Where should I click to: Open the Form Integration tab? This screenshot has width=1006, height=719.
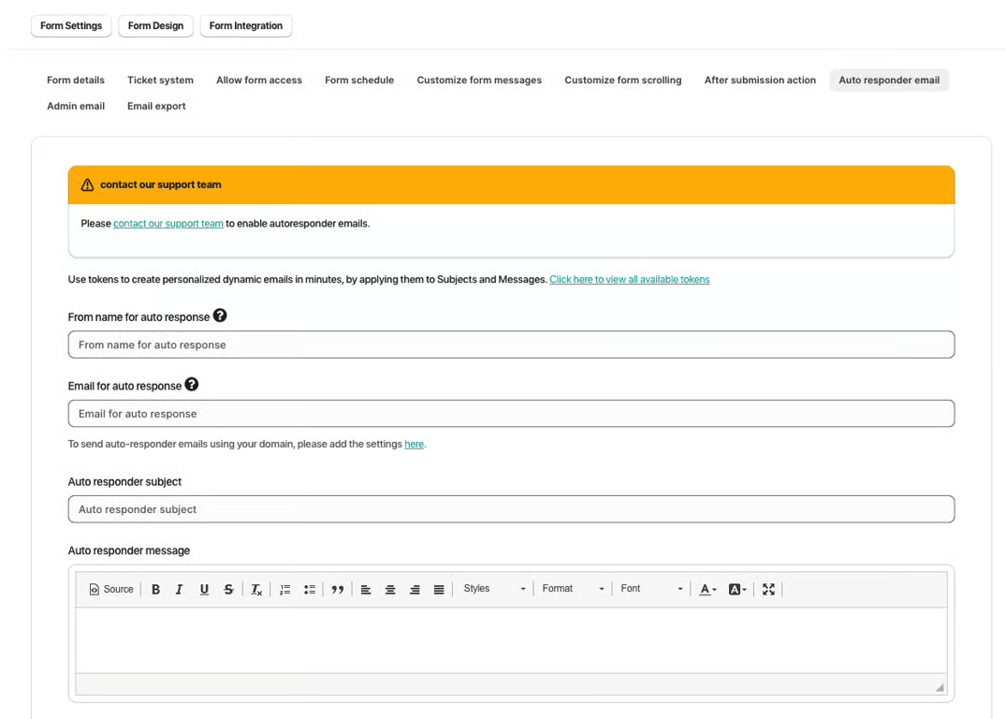tap(246, 25)
